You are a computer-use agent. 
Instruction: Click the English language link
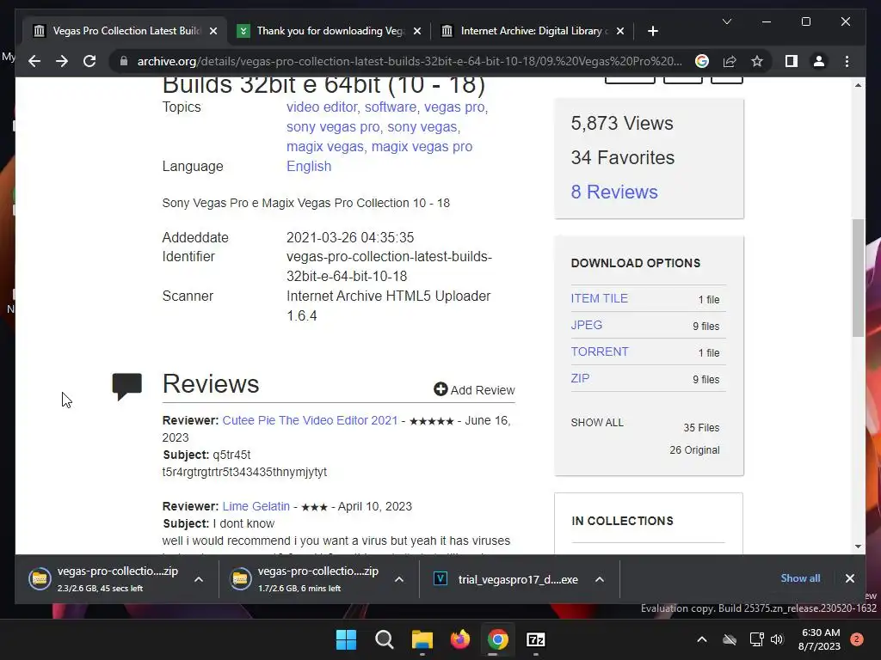pos(309,166)
